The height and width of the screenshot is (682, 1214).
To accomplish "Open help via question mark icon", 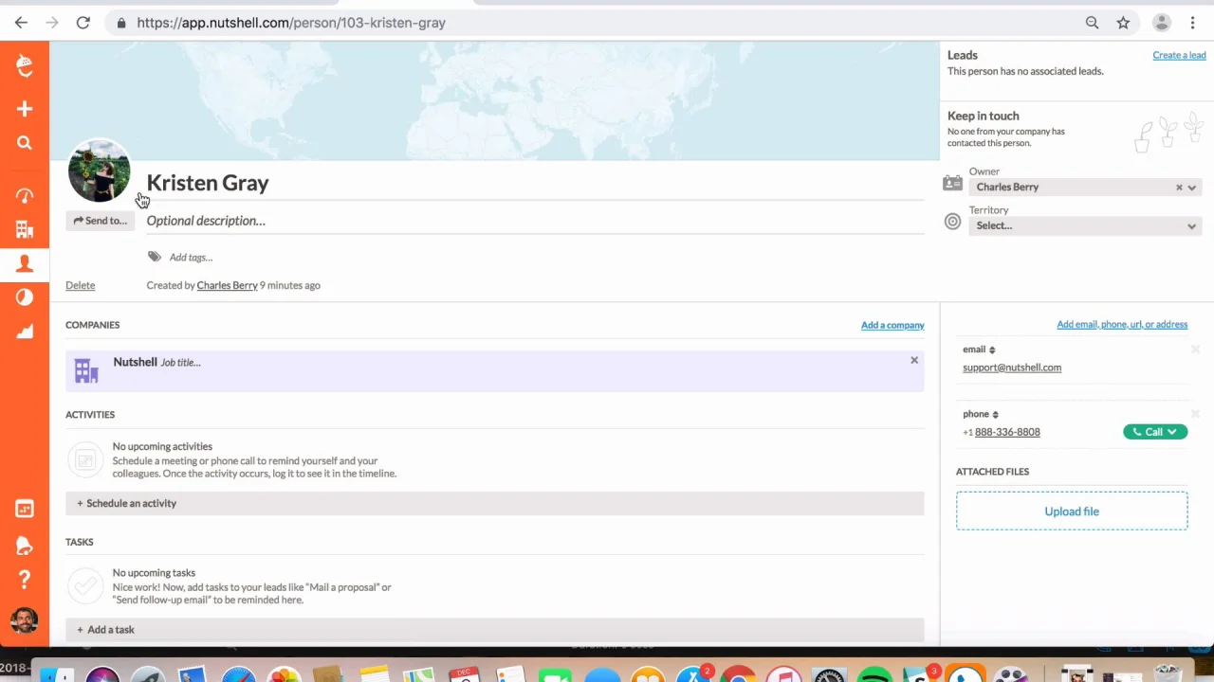I will (25, 579).
